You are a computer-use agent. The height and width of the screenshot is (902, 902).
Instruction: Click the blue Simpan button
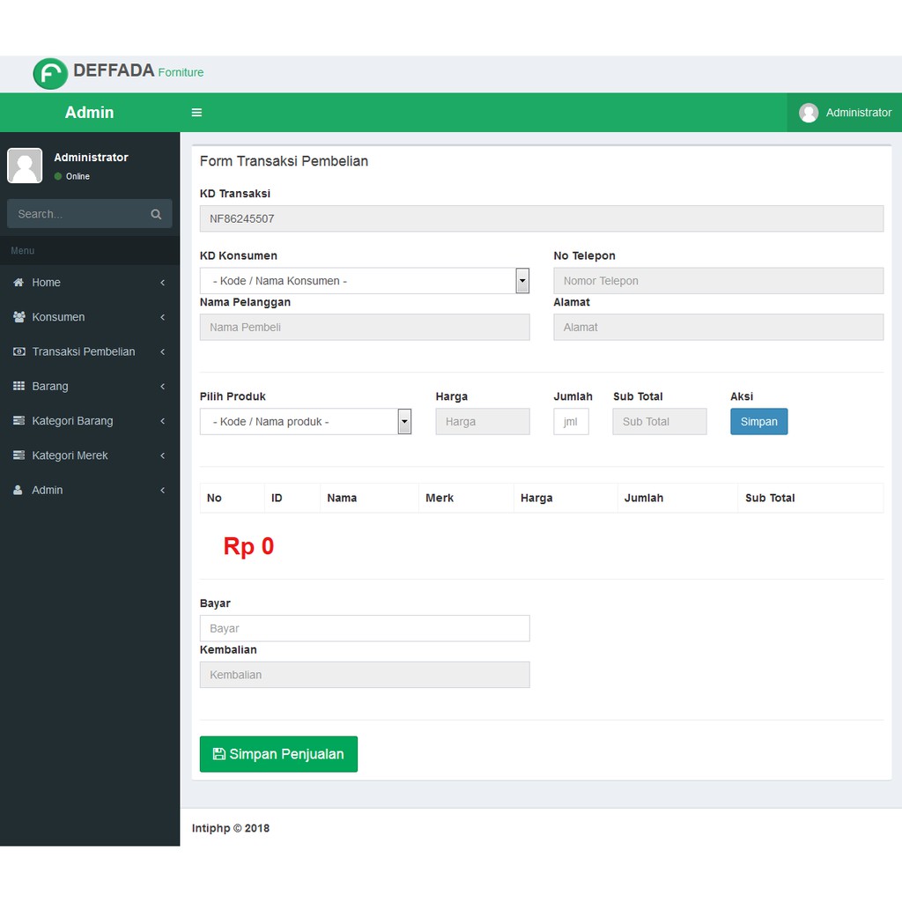[x=758, y=422]
